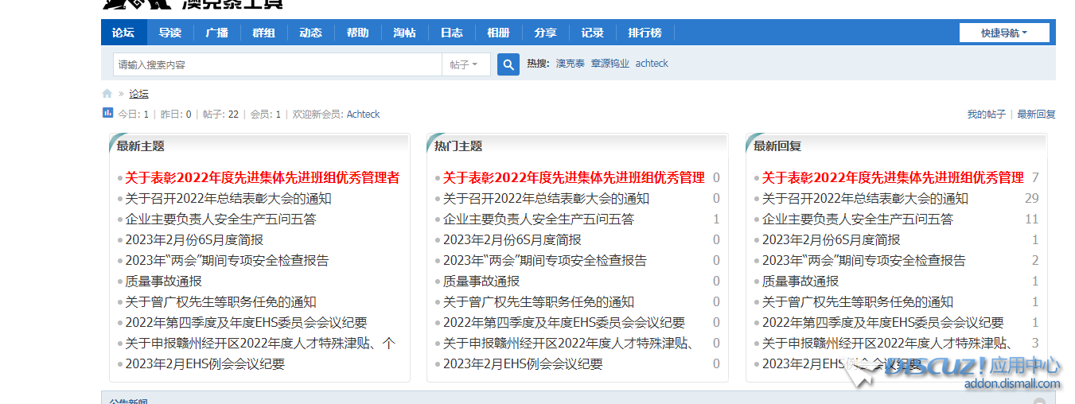Open 质量事故通报 in 最新主题
1075x404 pixels.
[163, 282]
